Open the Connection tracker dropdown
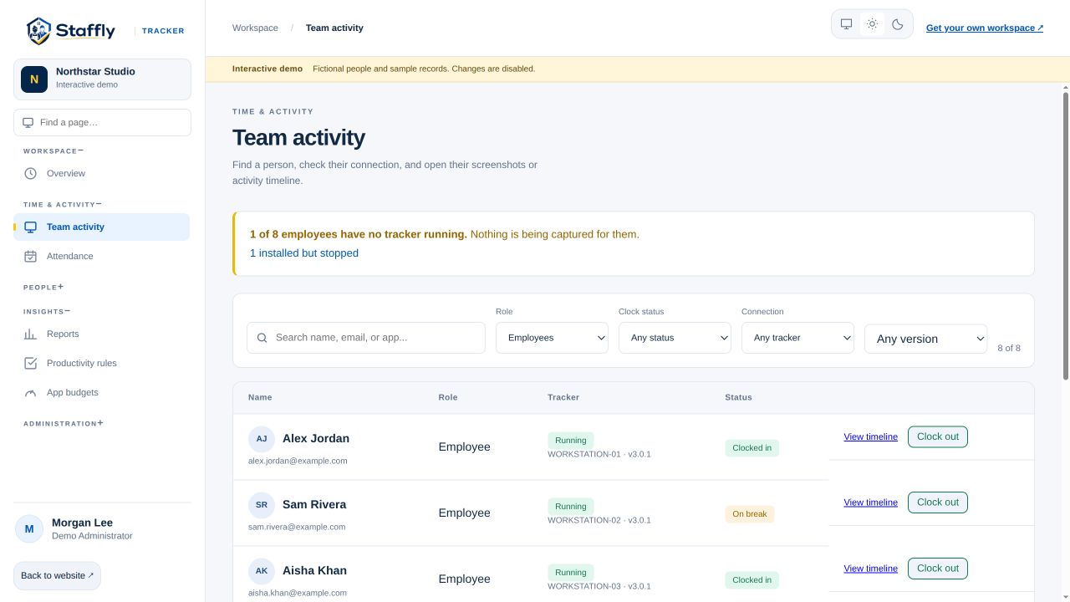The height and width of the screenshot is (602, 1070). click(x=797, y=338)
